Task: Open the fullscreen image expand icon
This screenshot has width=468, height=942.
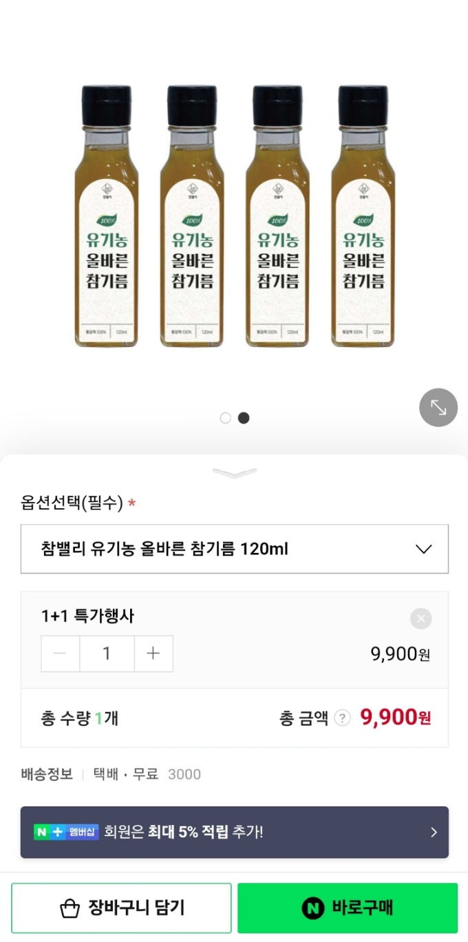Action: point(438,408)
